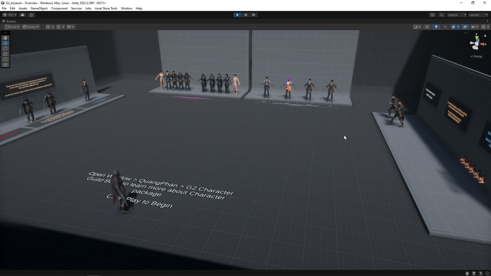Toggle scene audio mute button

tap(445, 27)
